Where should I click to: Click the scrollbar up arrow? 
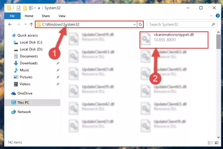point(218,32)
